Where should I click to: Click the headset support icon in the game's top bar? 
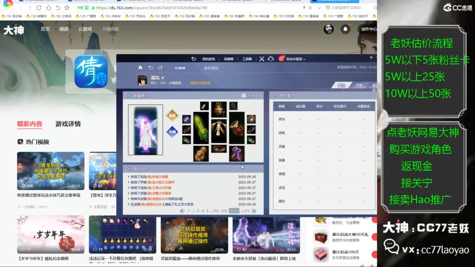tap(271, 59)
